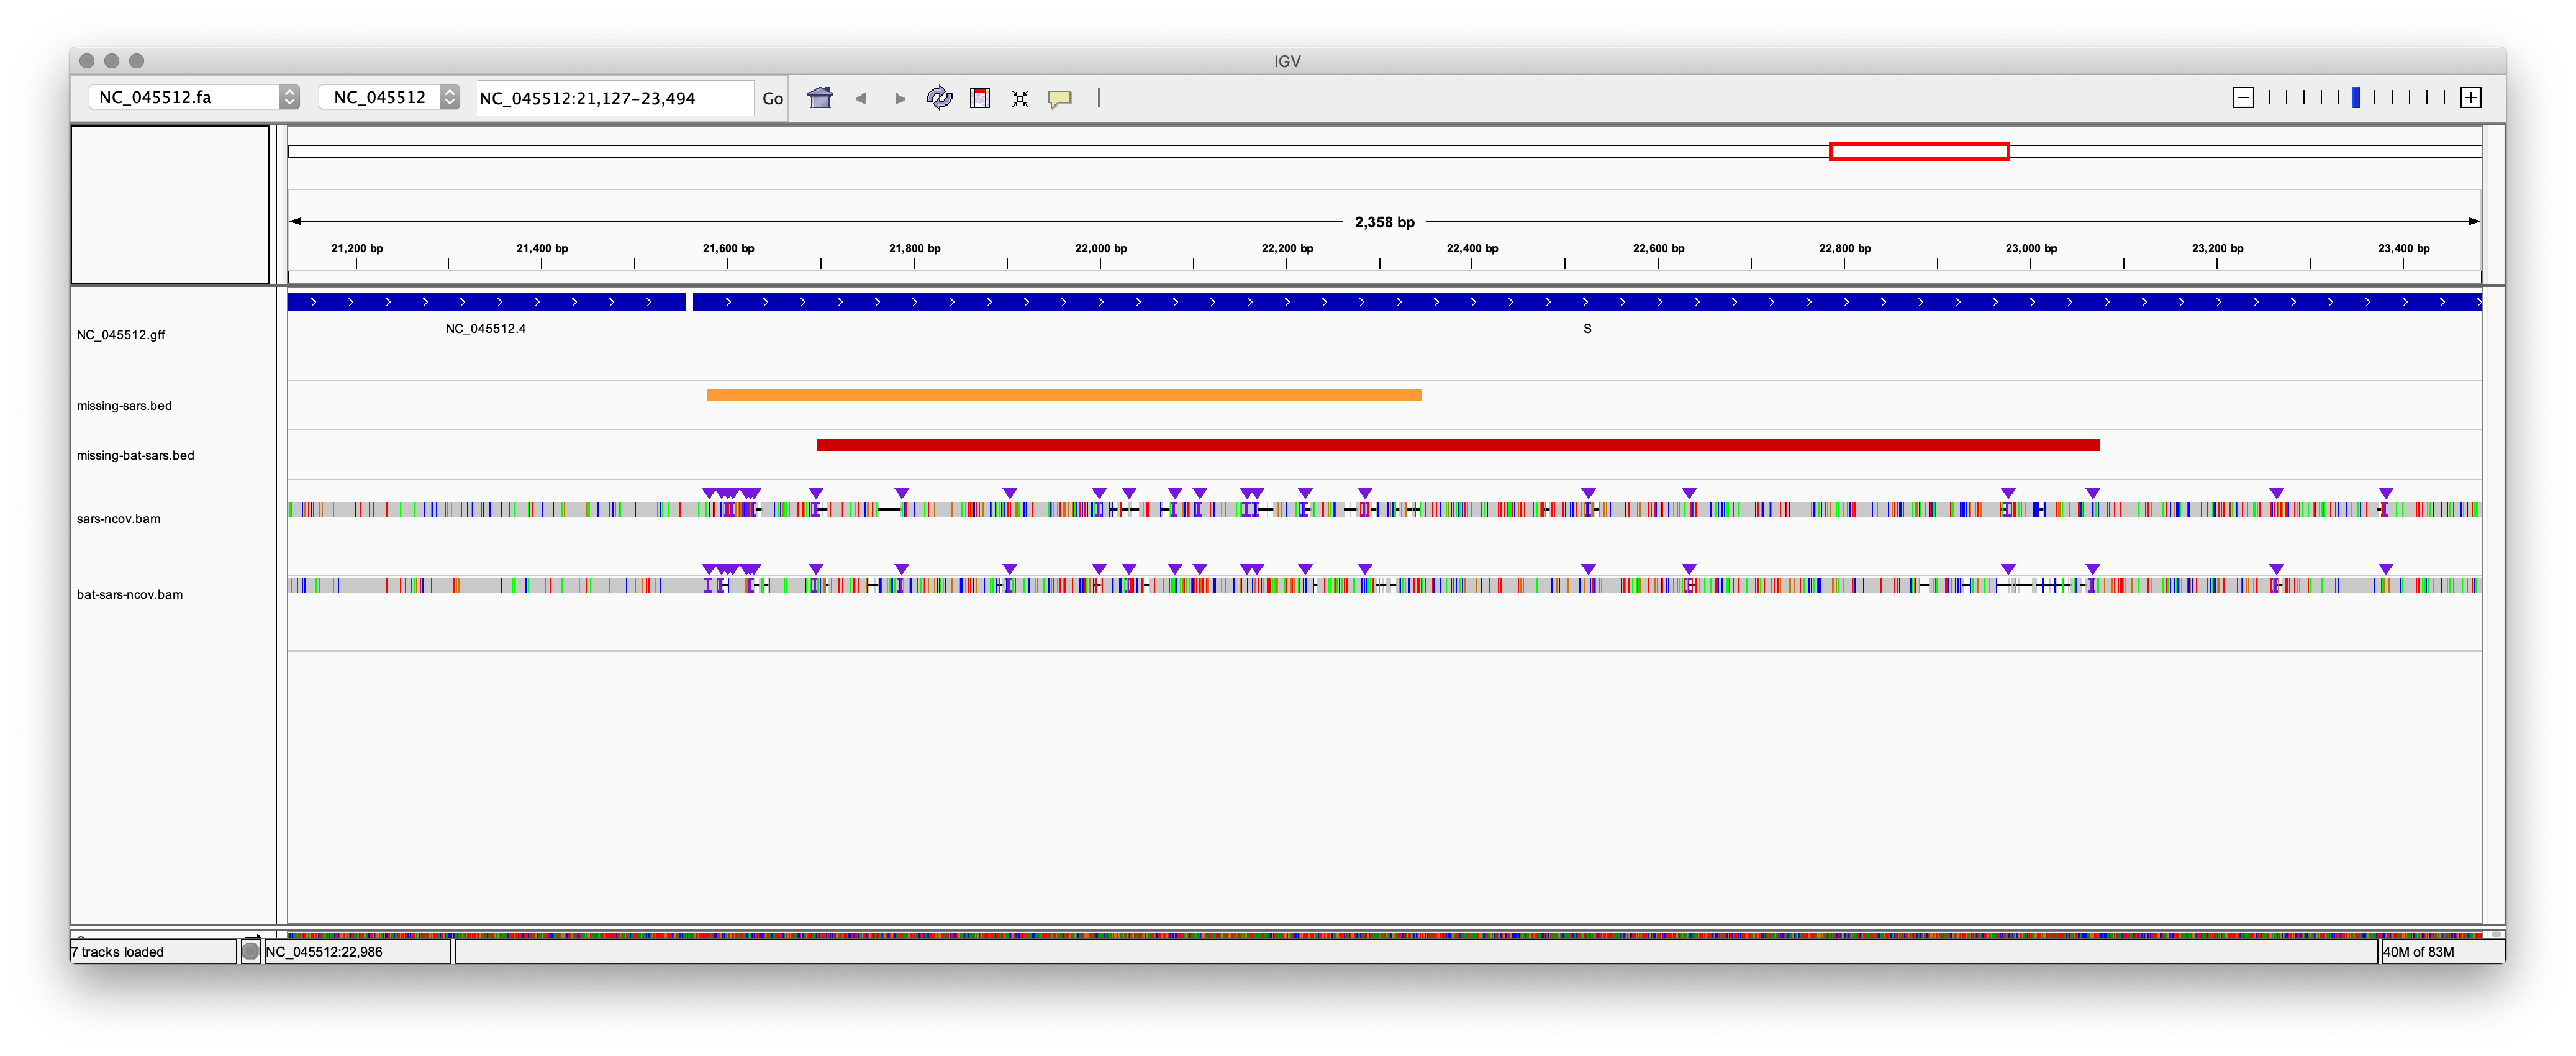This screenshot has width=2576, height=1056.
Task: Go back to previous locus
Action: (x=860, y=98)
